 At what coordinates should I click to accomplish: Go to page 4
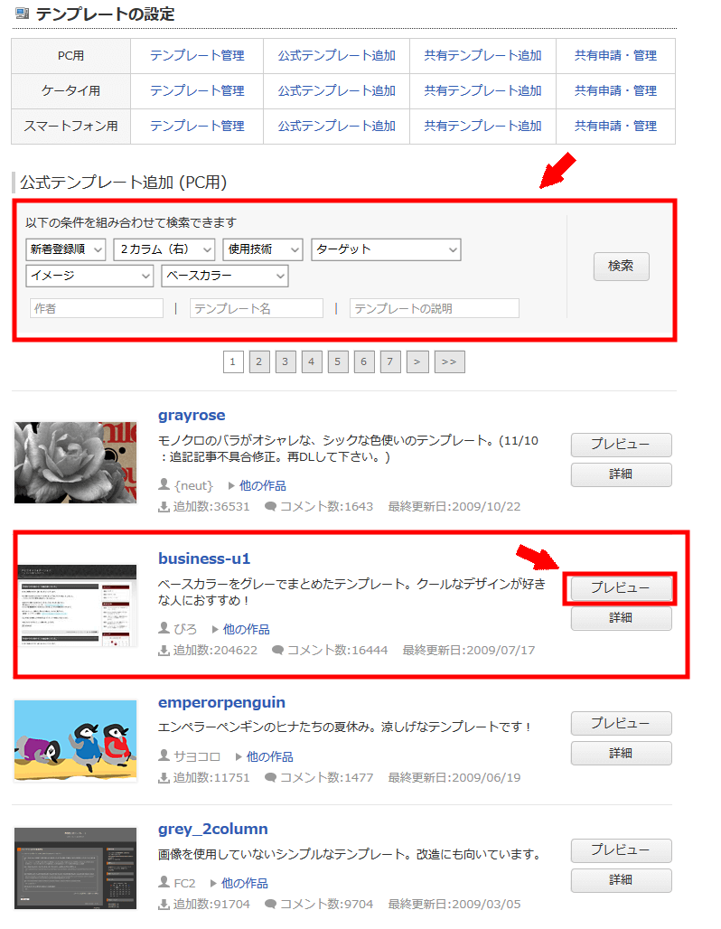[x=312, y=362]
